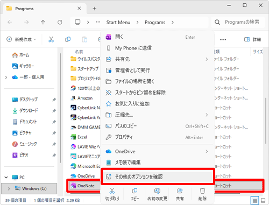This screenshot has height=205, width=269.
Task: Open ギャラリー in the navigation pane
Action: [23, 66]
